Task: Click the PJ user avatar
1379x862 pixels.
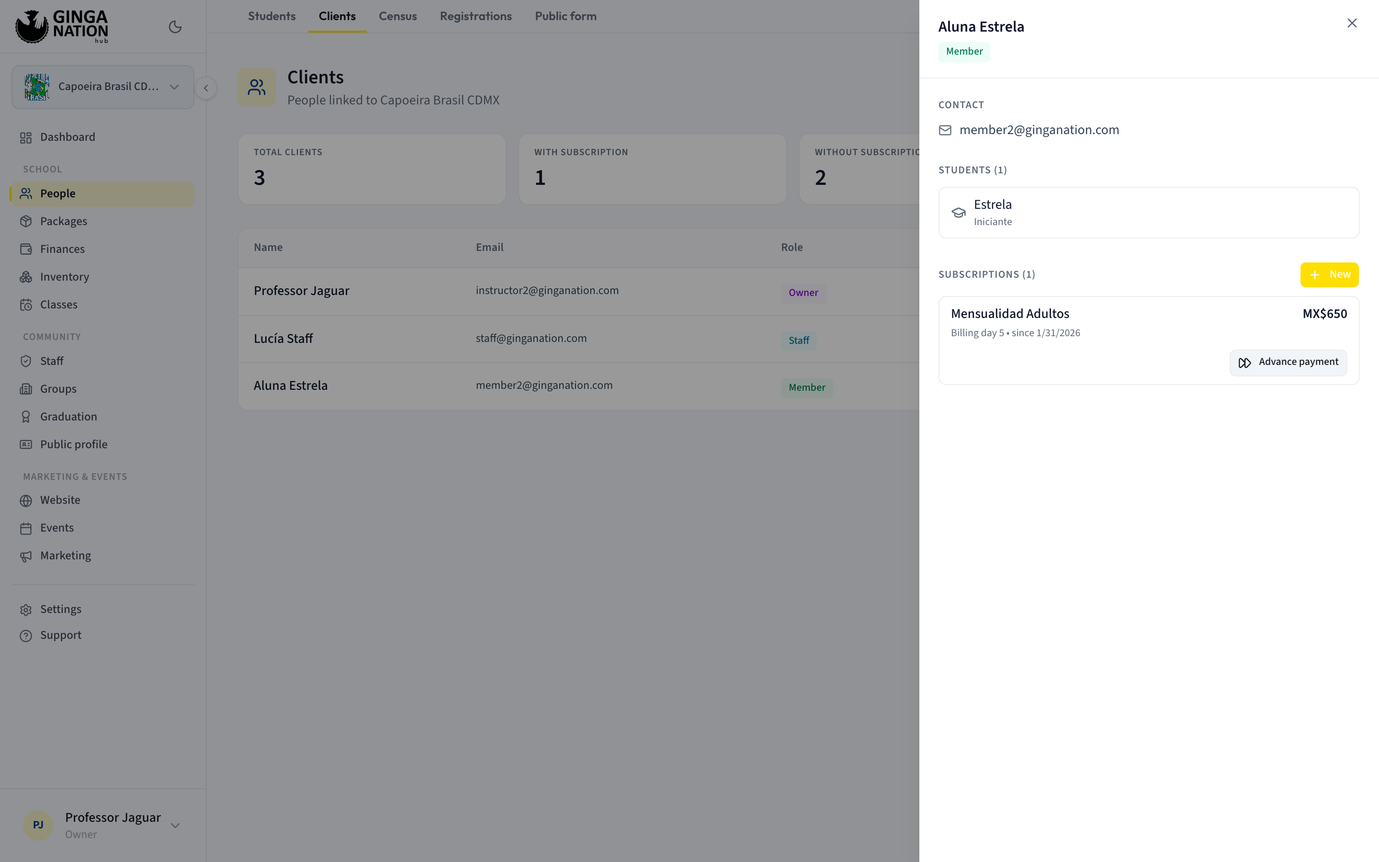Action: [x=38, y=825]
